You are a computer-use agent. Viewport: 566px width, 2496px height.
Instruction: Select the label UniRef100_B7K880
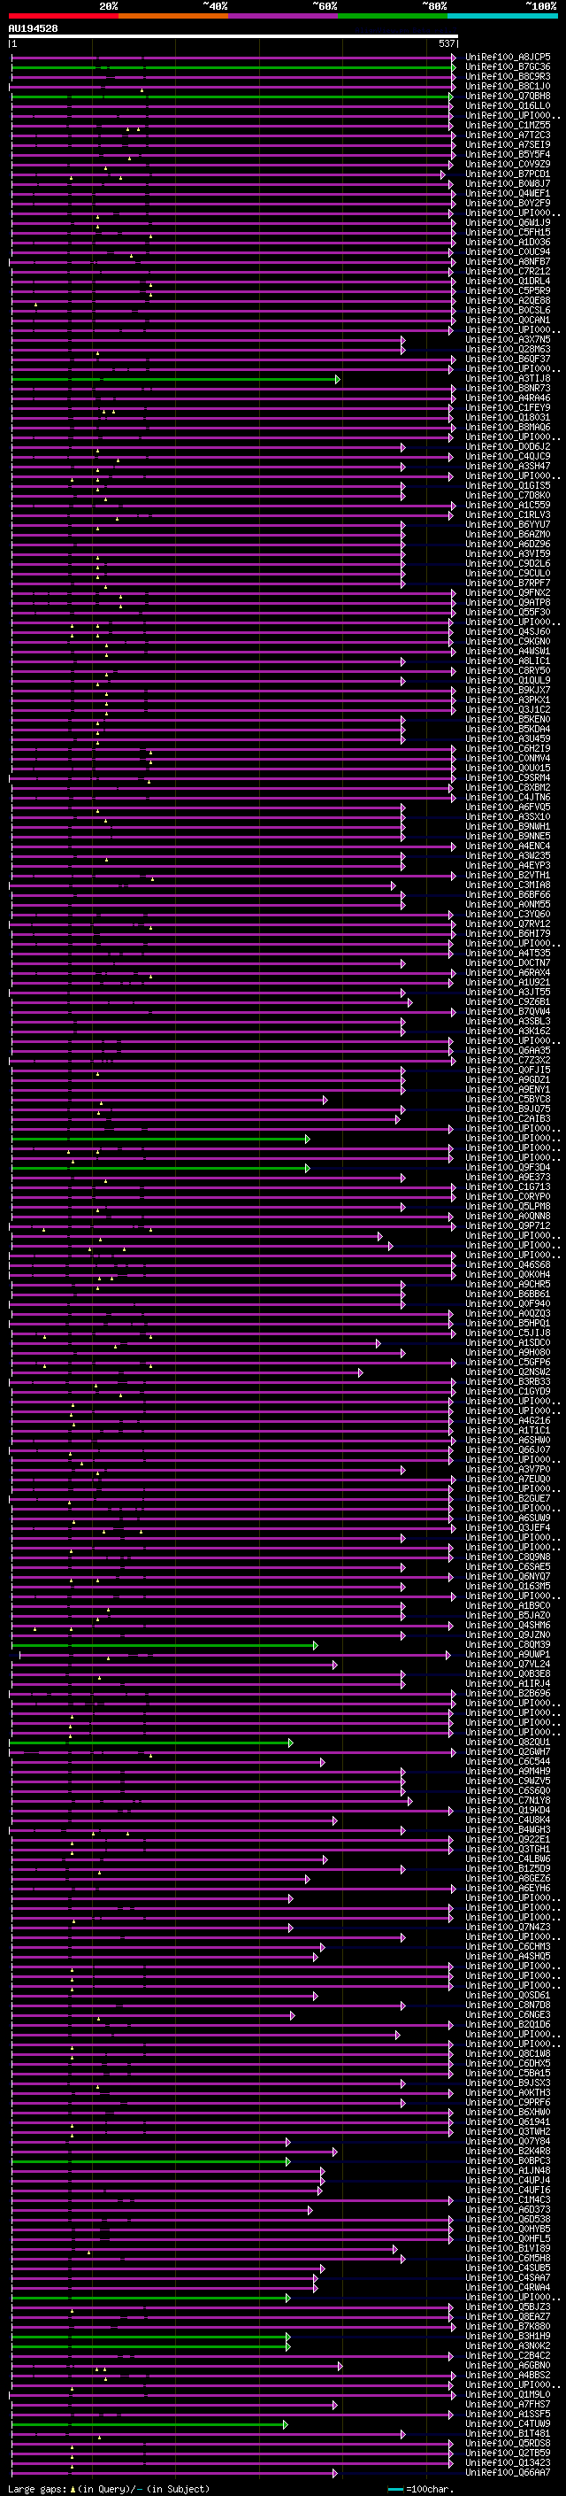508,2328
